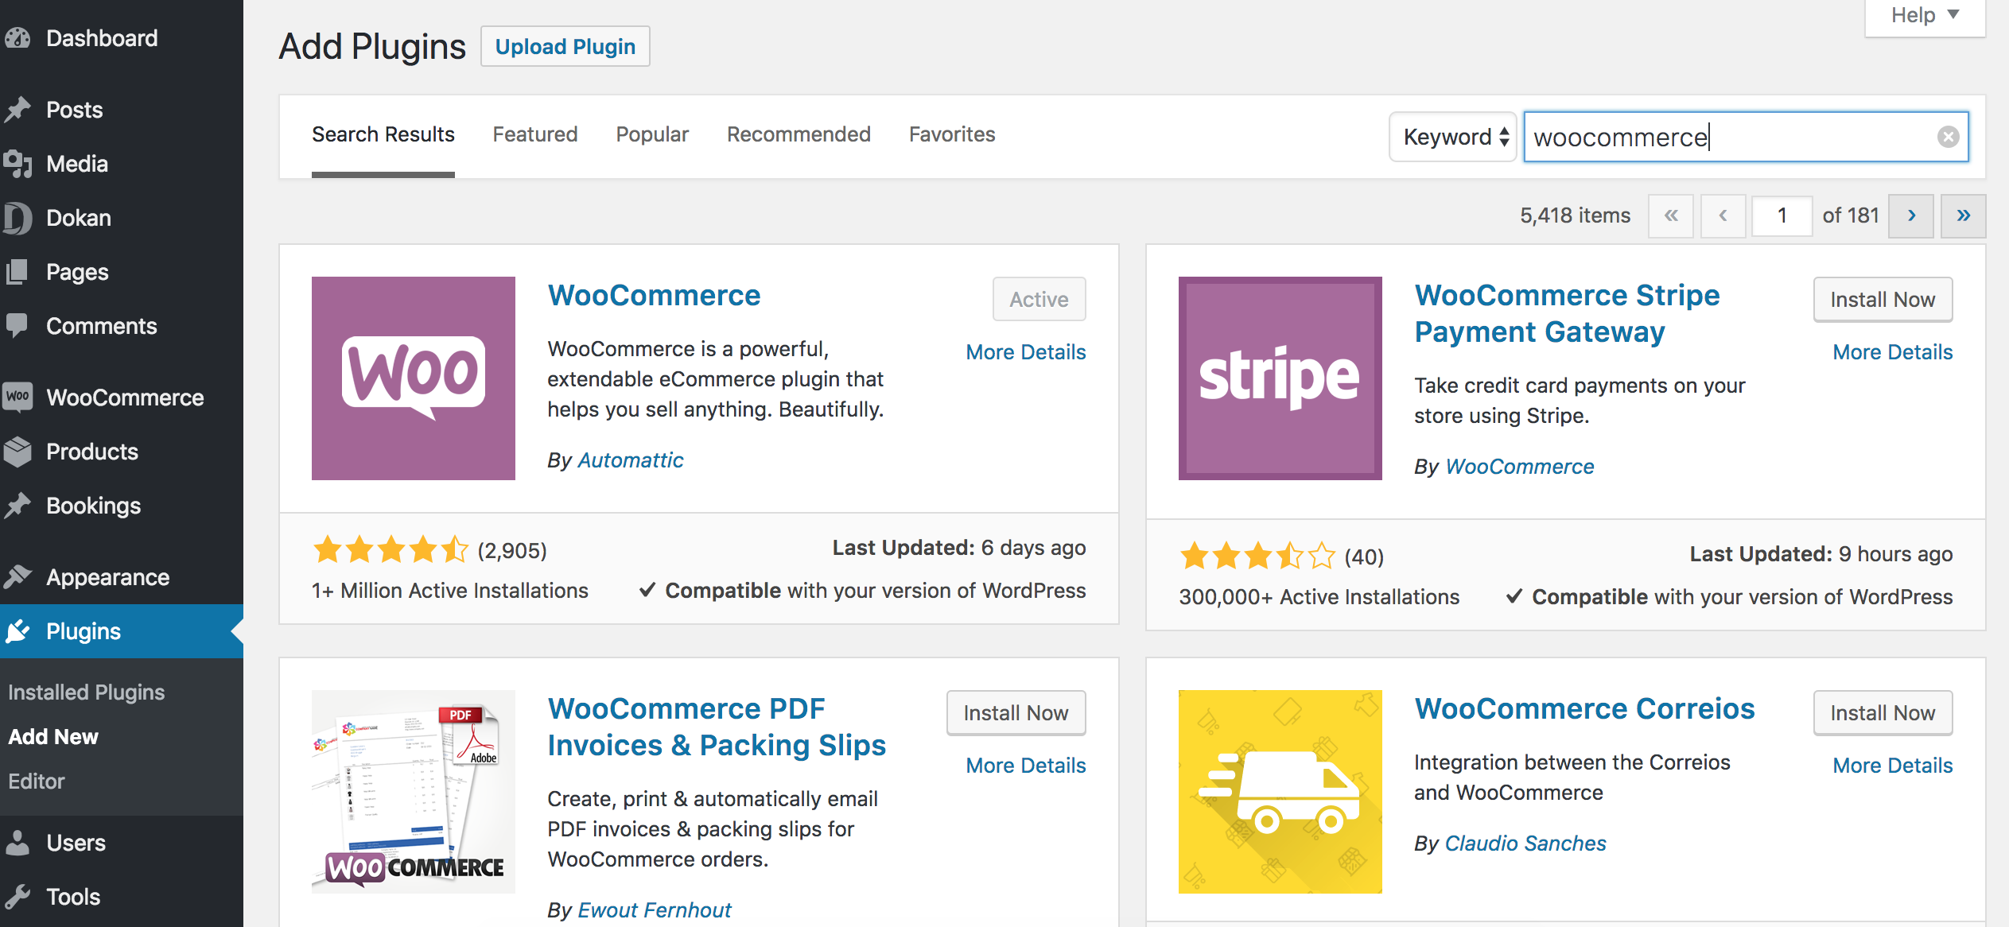Select the Products cube icon

click(19, 452)
